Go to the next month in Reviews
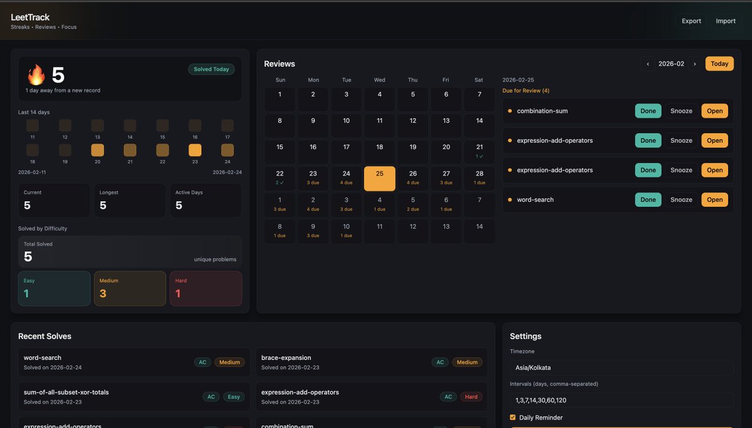The image size is (752, 428). (x=694, y=64)
